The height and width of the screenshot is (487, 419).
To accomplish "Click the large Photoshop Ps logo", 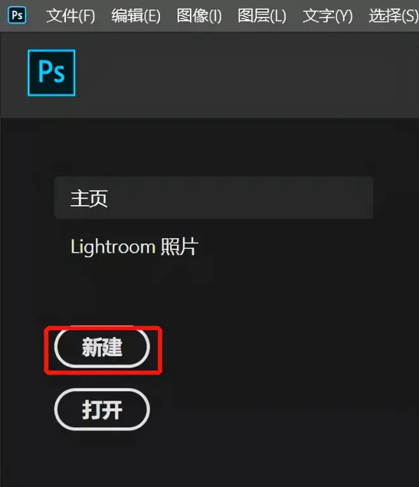I will point(51,72).
